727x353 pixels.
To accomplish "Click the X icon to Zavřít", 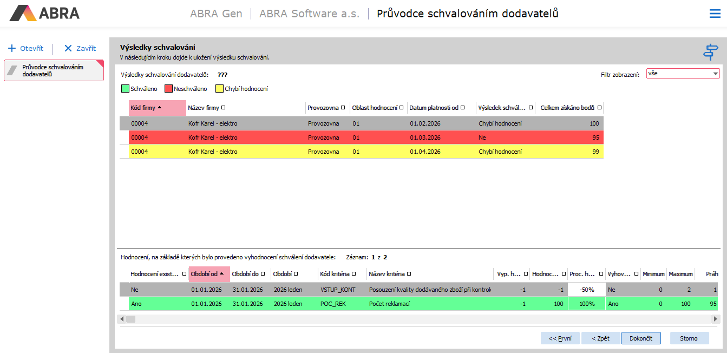I will pos(68,48).
